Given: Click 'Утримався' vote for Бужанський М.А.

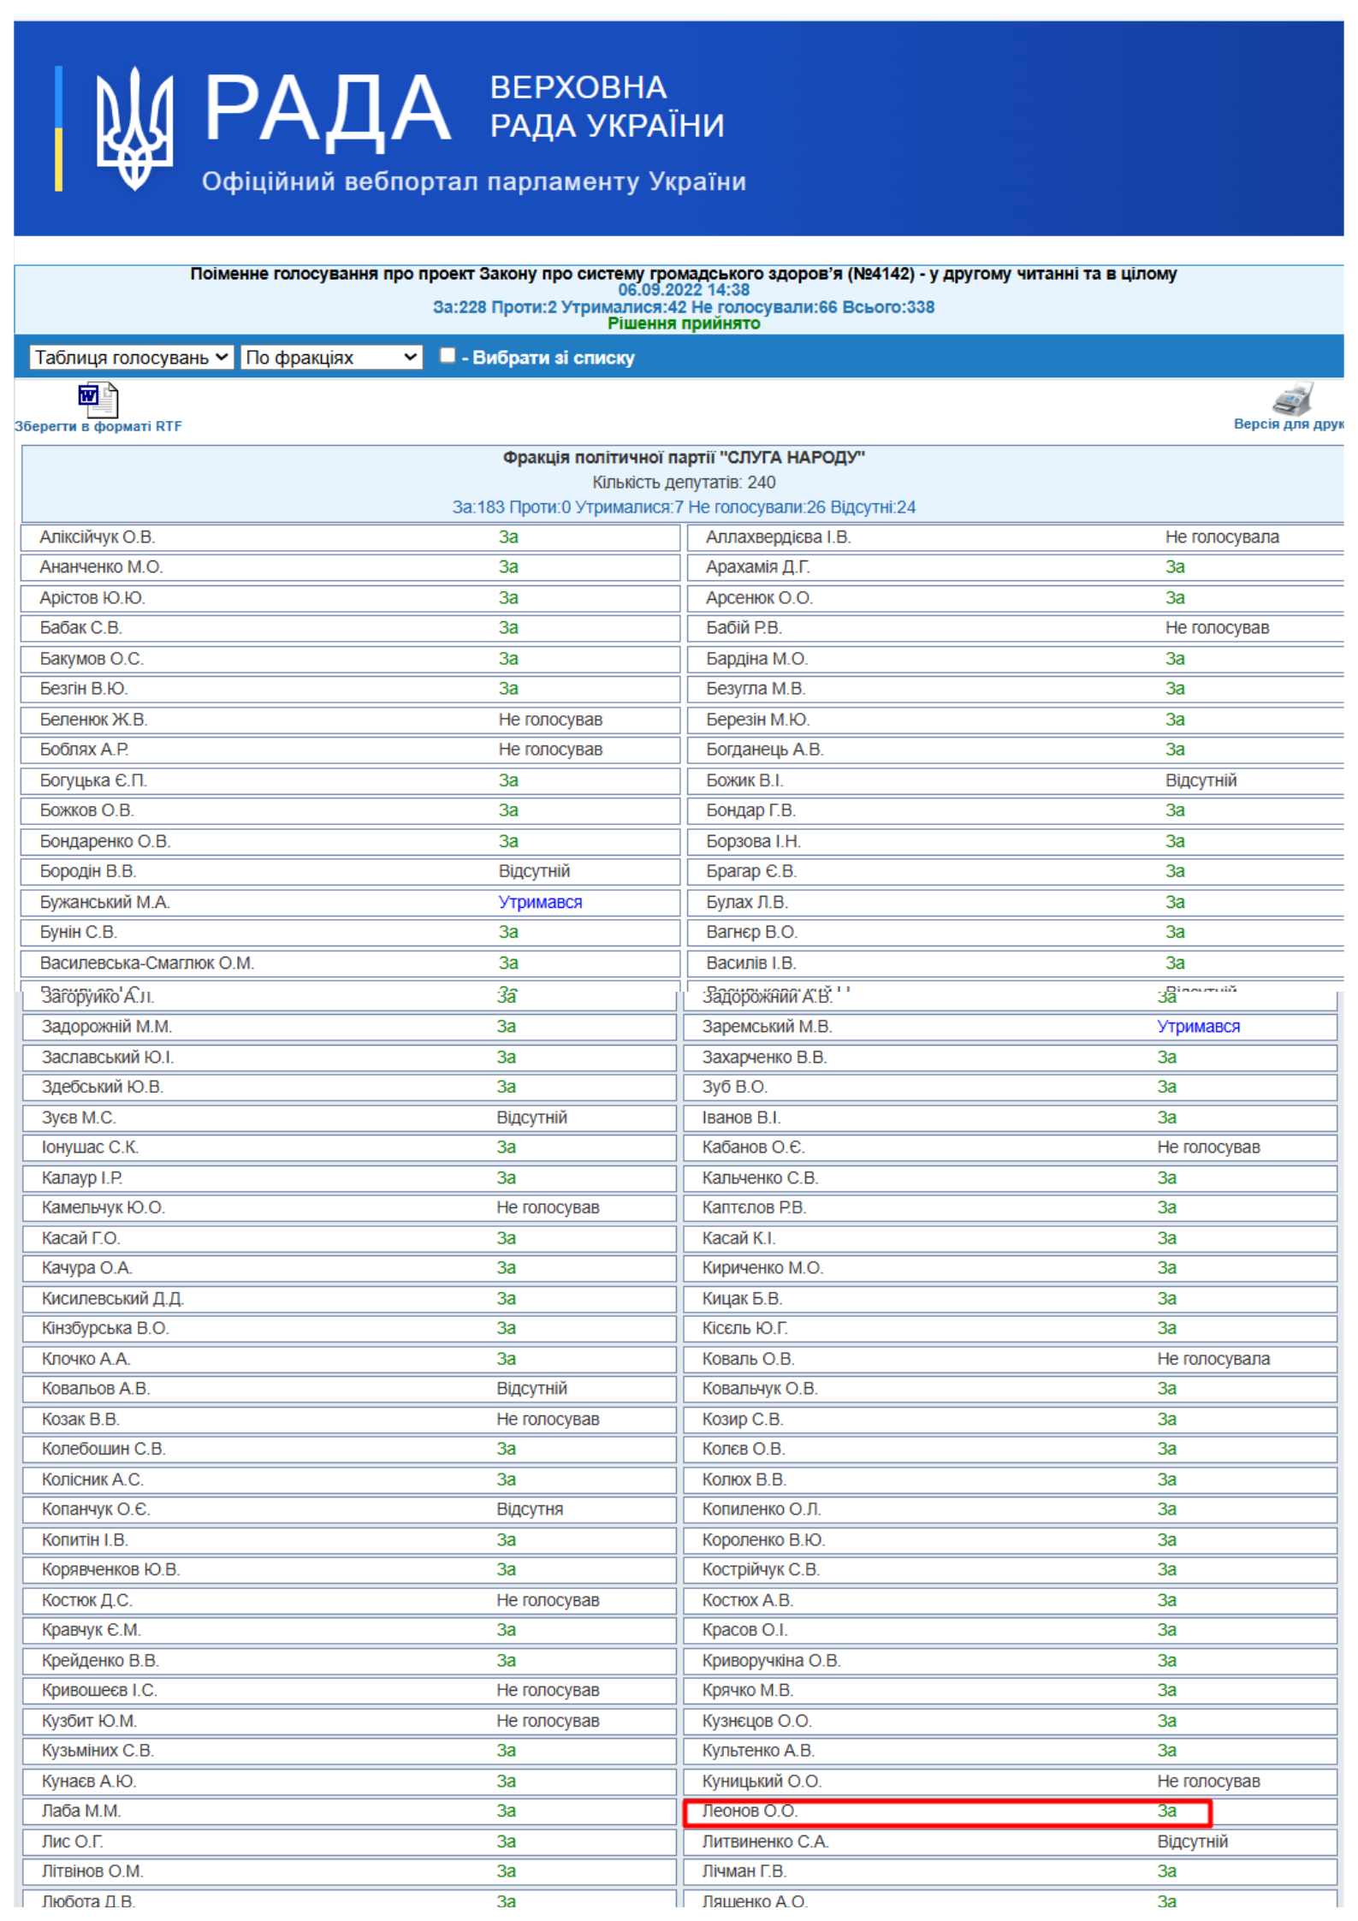Looking at the screenshot, I should pos(540,902).
